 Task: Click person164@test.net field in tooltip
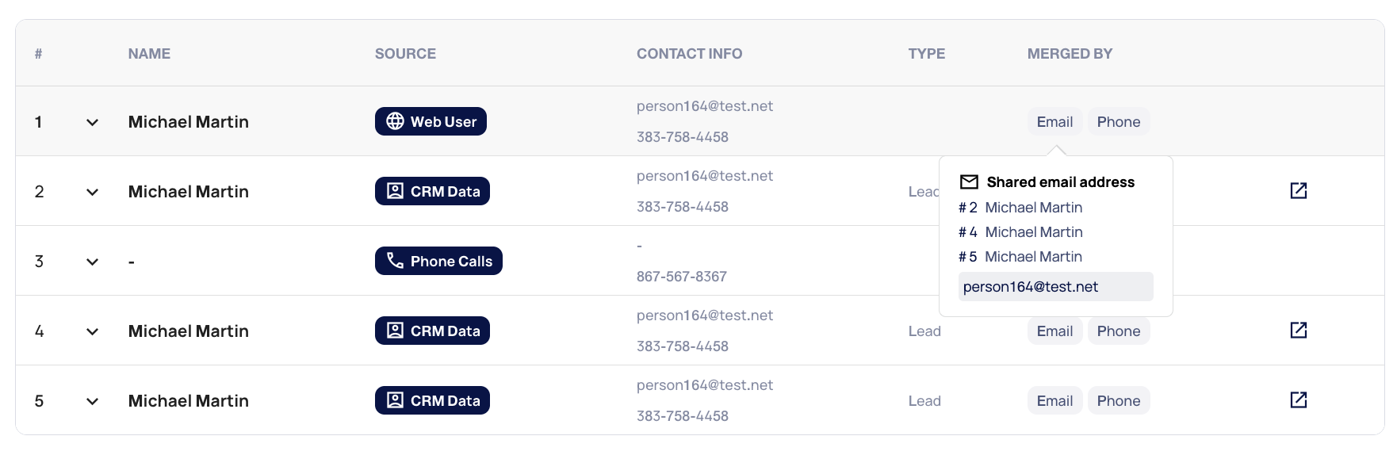[1054, 287]
